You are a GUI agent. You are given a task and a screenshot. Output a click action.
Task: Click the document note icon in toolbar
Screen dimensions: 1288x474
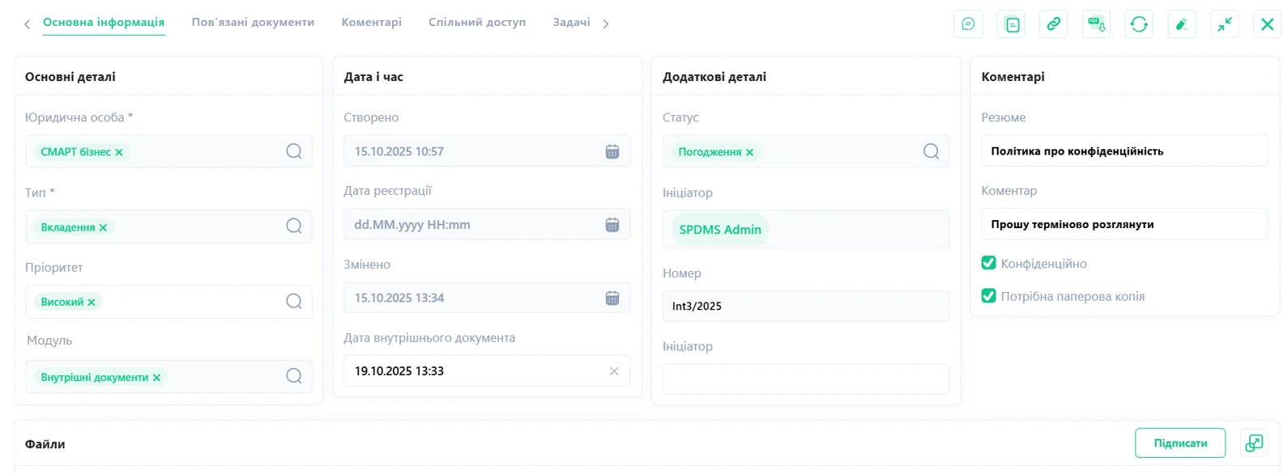1012,24
